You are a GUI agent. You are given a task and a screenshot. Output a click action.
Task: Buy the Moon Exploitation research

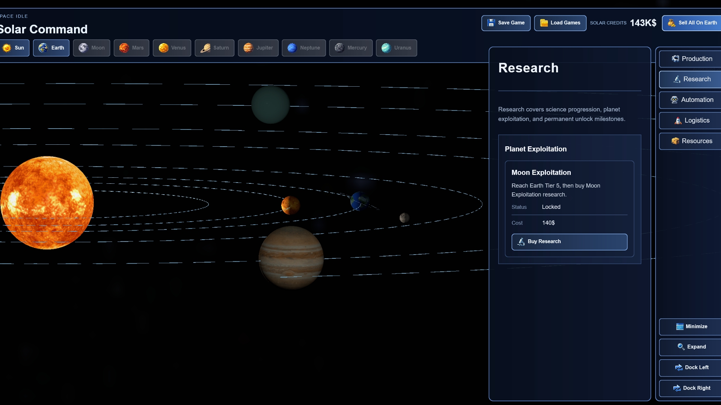(x=569, y=242)
